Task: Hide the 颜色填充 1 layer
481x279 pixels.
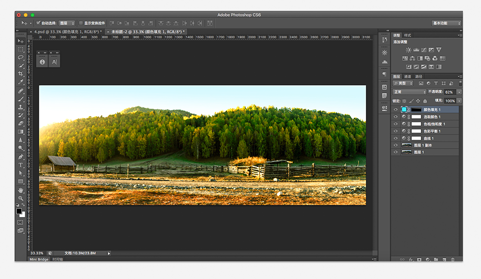Action: 395,110
